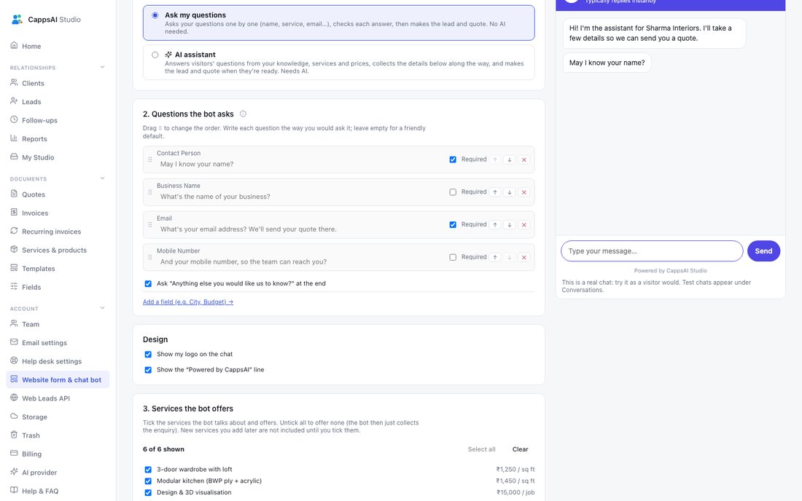This screenshot has height=501, width=802.
Task: Uncheck Required for Contact Person
Action: pyautogui.click(x=453, y=159)
